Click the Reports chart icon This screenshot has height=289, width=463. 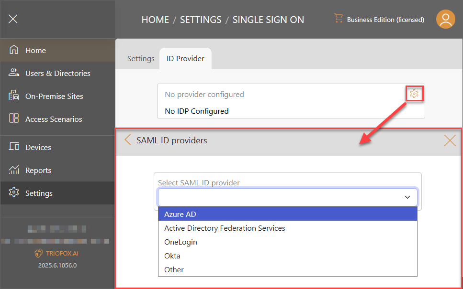pos(14,170)
